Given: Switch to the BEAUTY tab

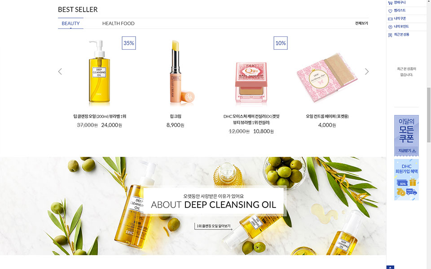Looking at the screenshot, I should tap(70, 23).
